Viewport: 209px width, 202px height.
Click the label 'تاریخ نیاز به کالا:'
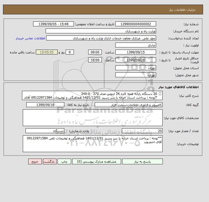point(78,105)
